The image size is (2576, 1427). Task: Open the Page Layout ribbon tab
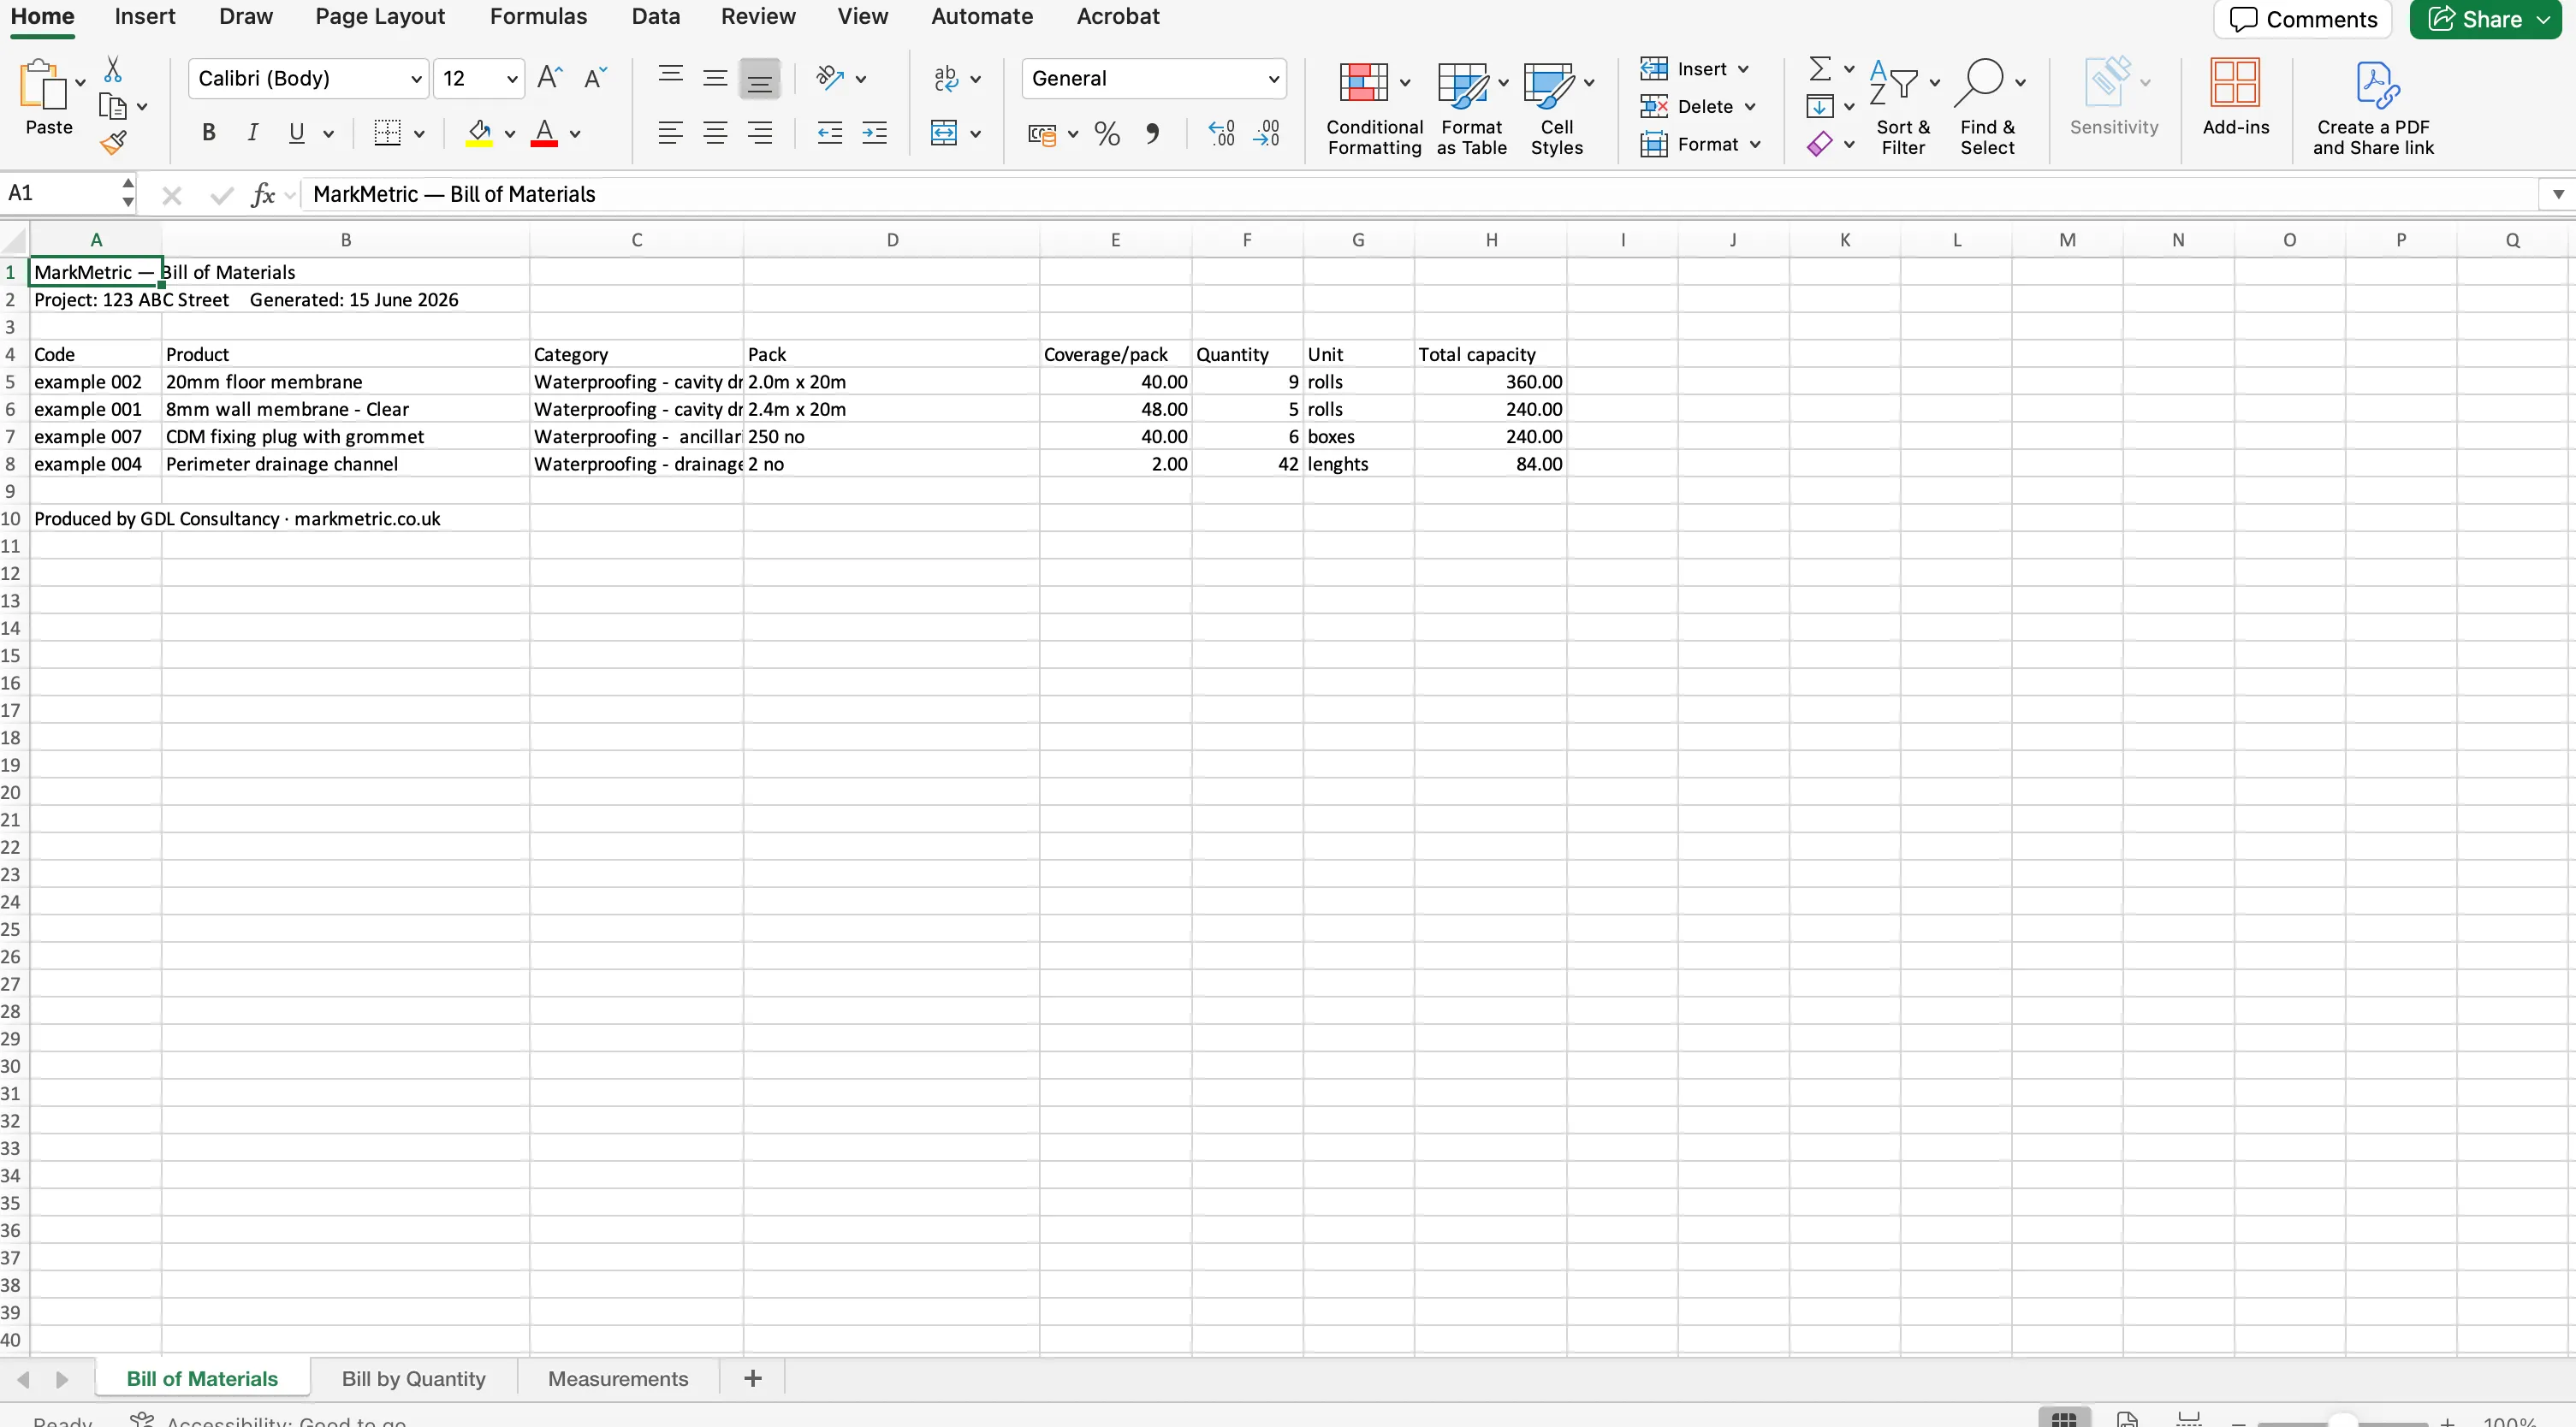point(380,17)
